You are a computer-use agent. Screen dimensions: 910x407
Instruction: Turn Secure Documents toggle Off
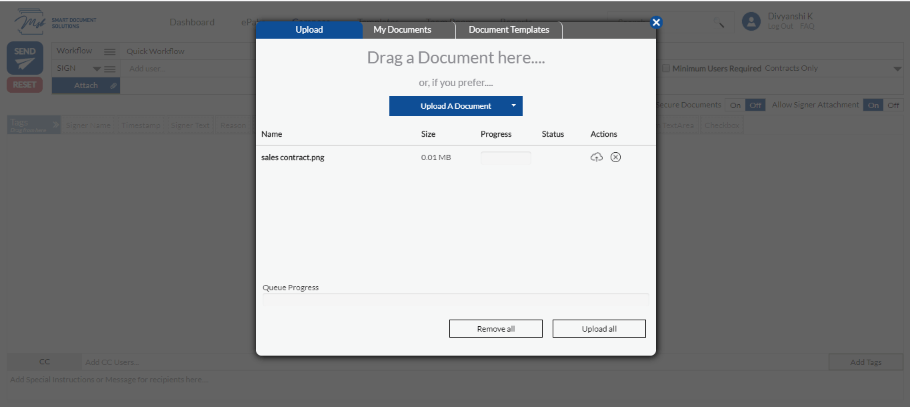(755, 105)
